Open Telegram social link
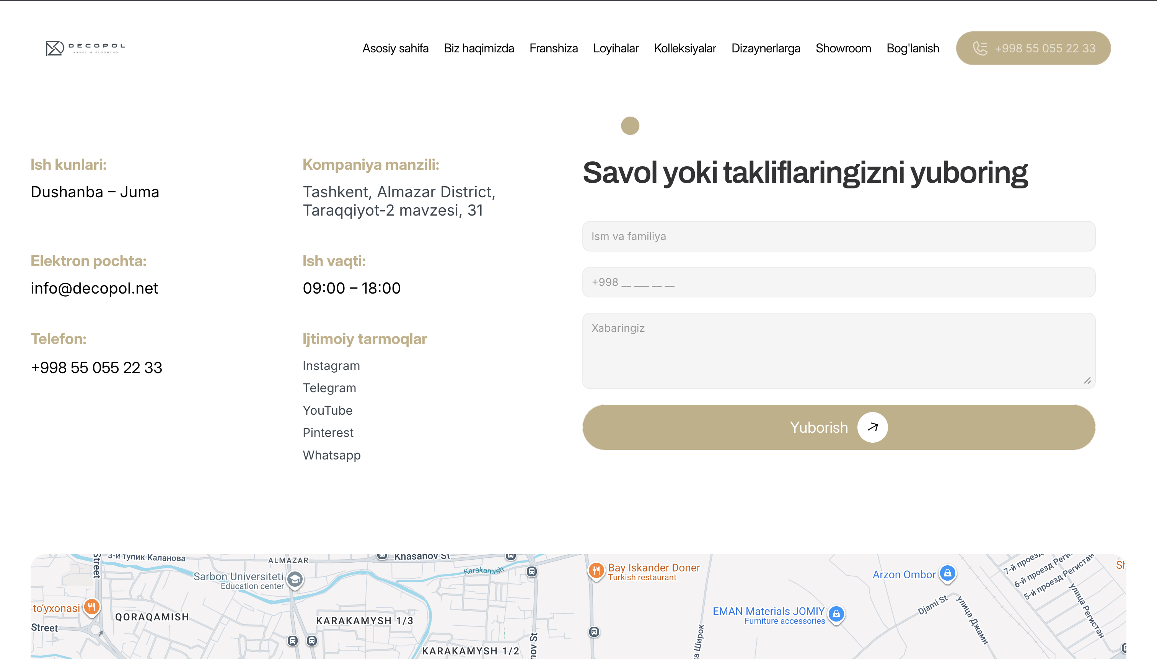 pyautogui.click(x=329, y=388)
